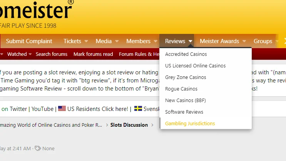Open the Groups nav item
The image size is (286, 161).
coord(263,41)
